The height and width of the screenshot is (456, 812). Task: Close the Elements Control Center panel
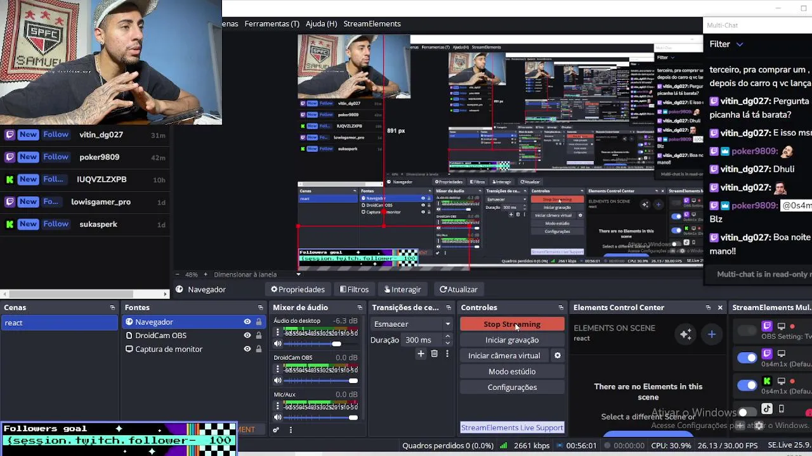(x=720, y=308)
